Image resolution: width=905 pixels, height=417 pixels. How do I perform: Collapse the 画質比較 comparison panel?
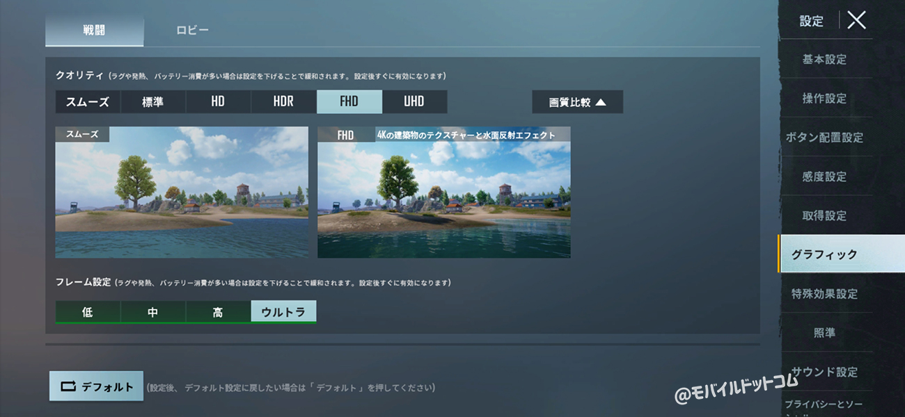[x=577, y=102]
